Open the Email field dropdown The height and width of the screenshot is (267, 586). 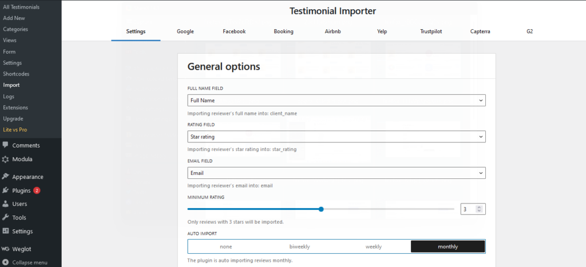tap(336, 173)
